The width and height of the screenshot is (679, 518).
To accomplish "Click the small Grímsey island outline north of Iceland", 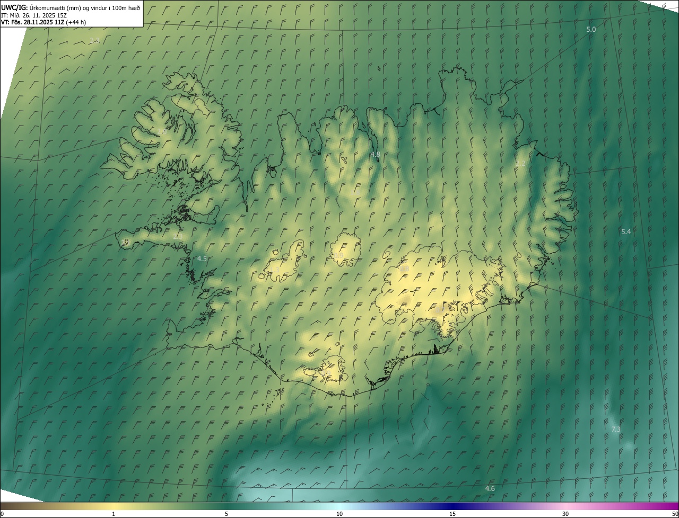I will click(x=380, y=68).
